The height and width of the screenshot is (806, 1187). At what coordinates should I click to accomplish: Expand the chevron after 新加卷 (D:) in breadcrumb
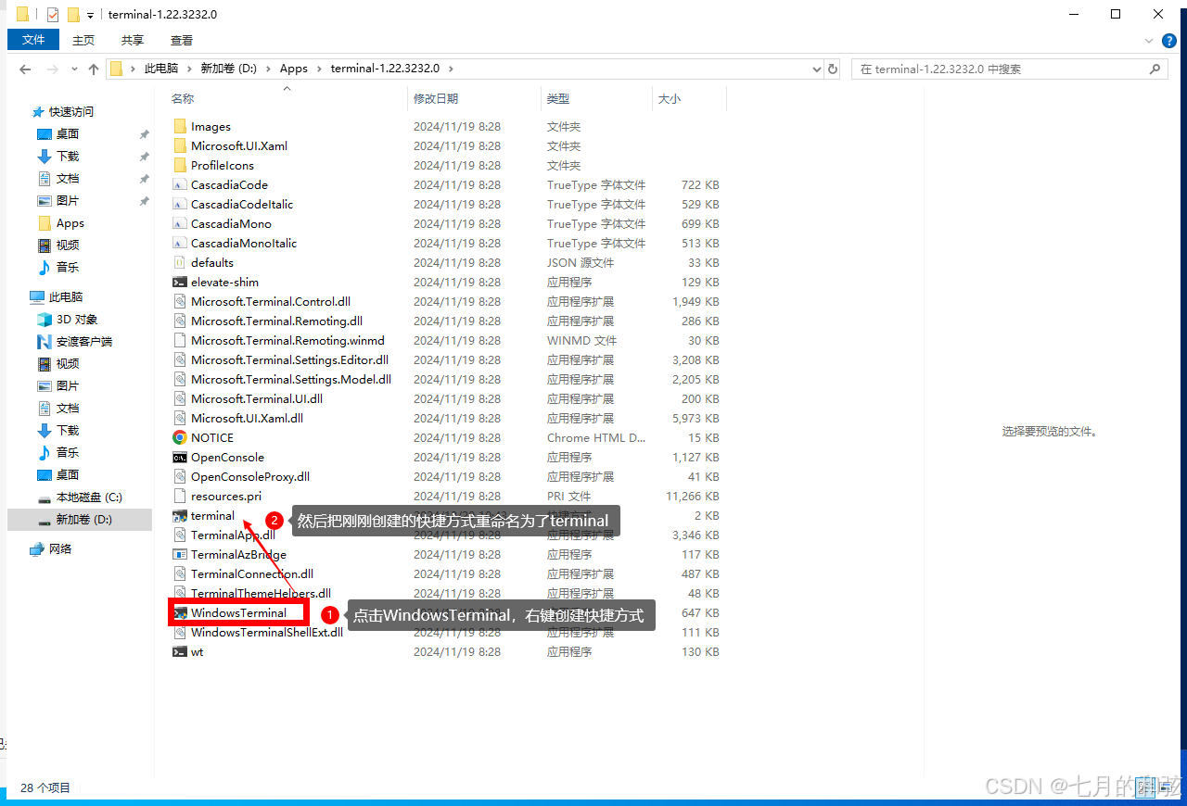(x=269, y=69)
